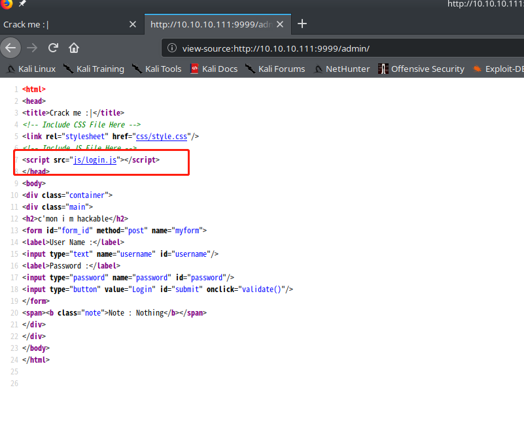This screenshot has height=445, width=524.
Task: Click the Exploit-DB orange bookmark icon
Action: tap(477, 69)
